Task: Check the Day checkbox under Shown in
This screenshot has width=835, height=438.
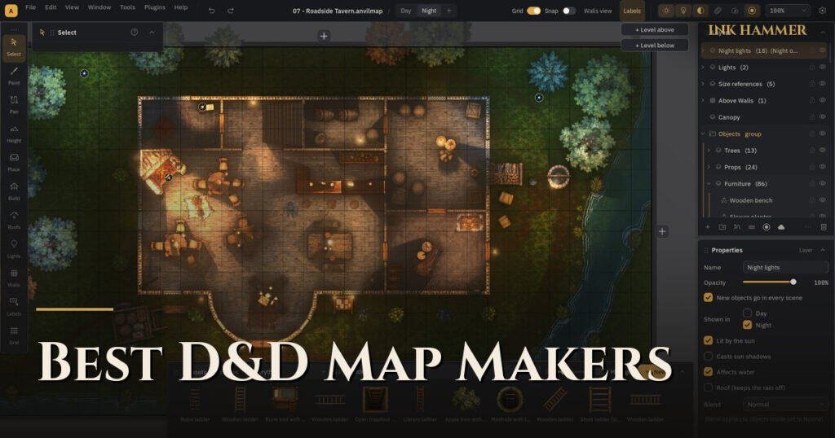Action: point(747,313)
